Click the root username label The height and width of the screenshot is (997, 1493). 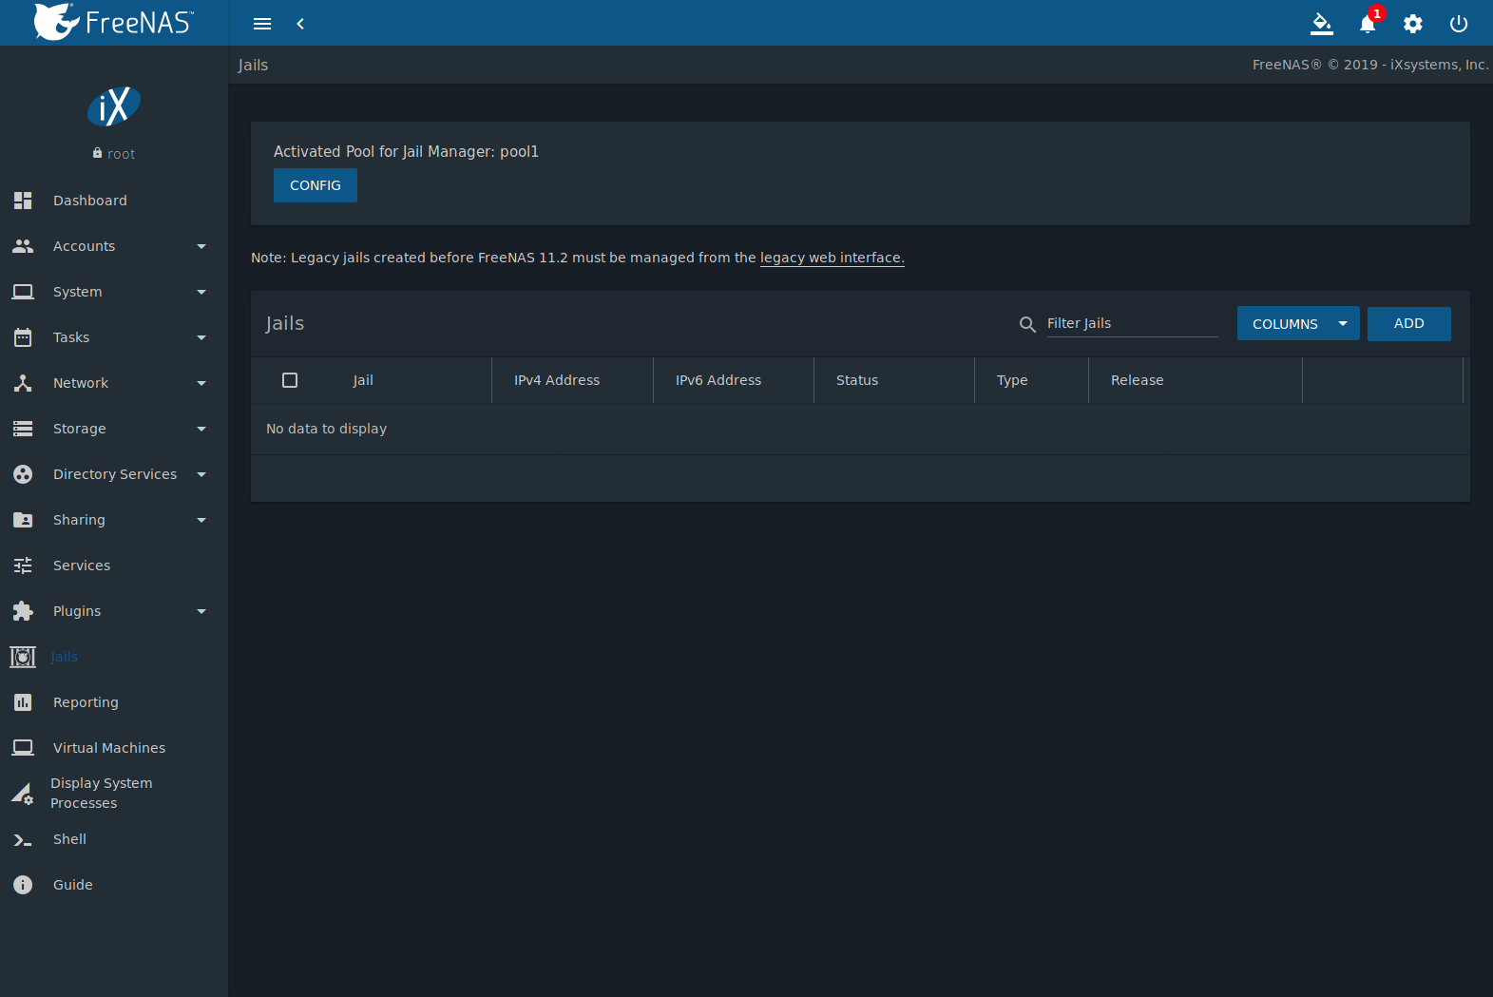pos(121,154)
